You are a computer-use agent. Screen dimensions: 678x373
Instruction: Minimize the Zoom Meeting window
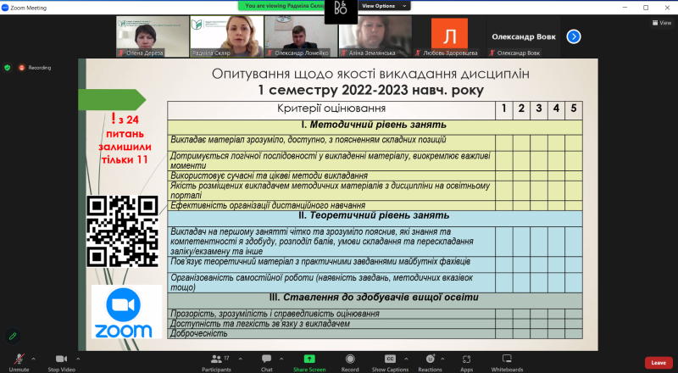(x=625, y=8)
